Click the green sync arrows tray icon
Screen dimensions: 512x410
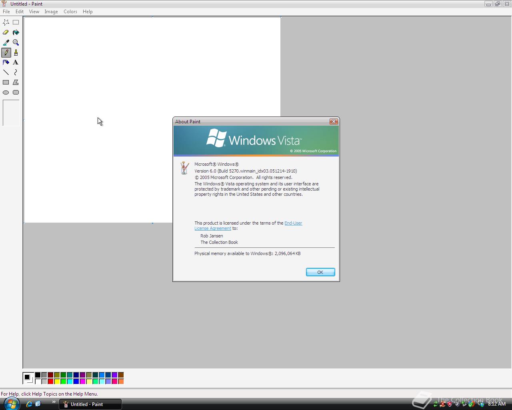[436, 404]
